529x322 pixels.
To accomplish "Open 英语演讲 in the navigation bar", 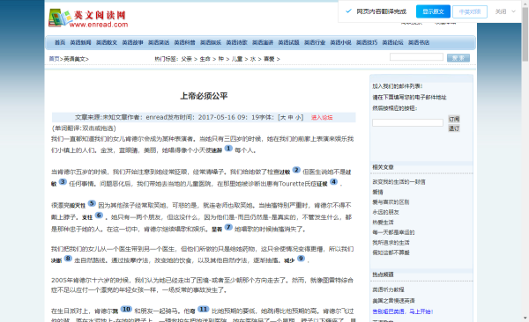I will point(263,42).
